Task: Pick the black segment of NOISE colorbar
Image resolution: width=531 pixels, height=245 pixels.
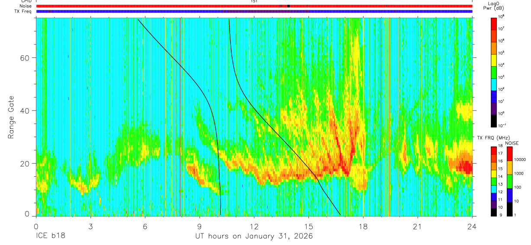Action: [509, 209]
